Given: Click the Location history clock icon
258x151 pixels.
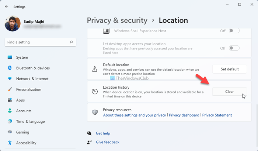Looking at the screenshot, I should click(95, 92).
